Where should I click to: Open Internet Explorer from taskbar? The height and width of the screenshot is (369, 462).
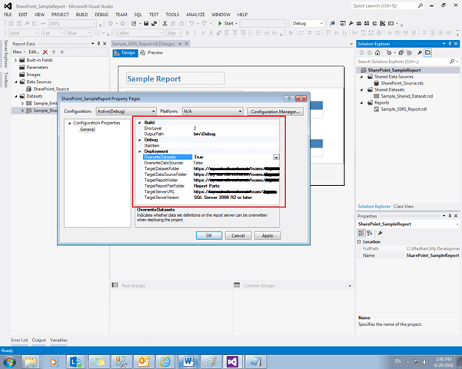tap(165, 361)
